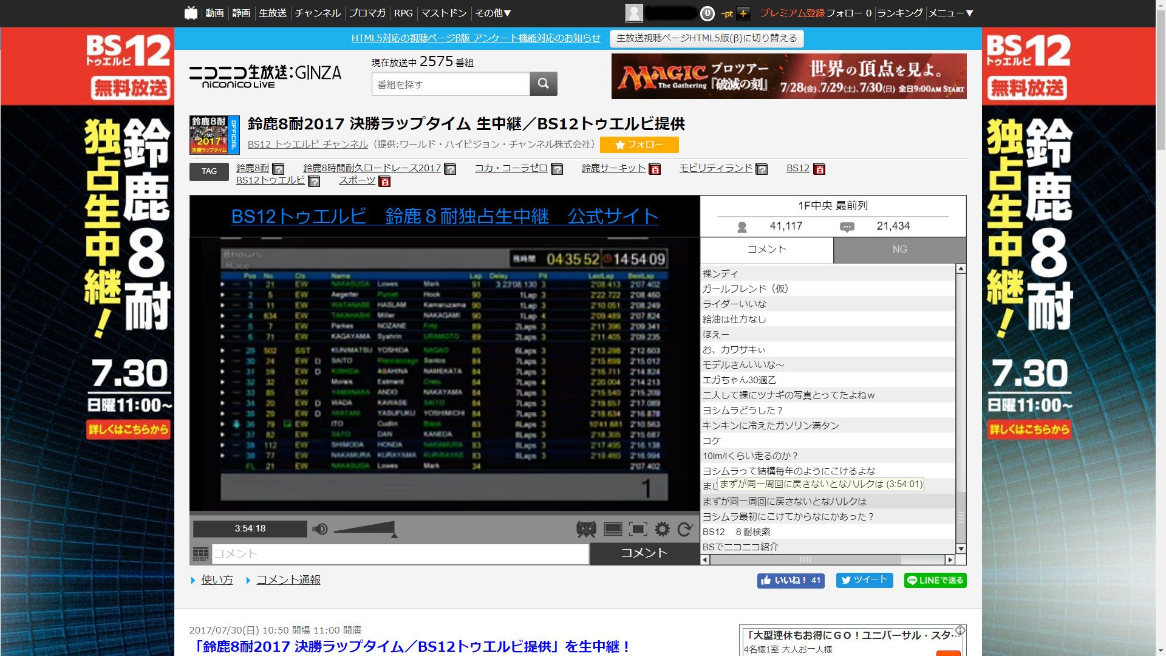Enter fullscreen mode in player
The height and width of the screenshot is (656, 1166).
click(x=638, y=529)
